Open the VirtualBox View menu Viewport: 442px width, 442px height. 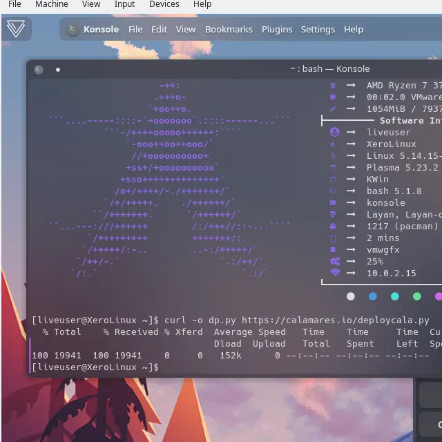tap(91, 4)
